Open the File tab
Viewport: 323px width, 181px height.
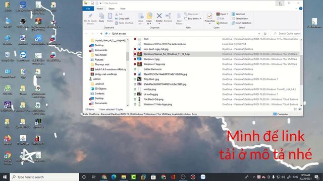point(88,9)
